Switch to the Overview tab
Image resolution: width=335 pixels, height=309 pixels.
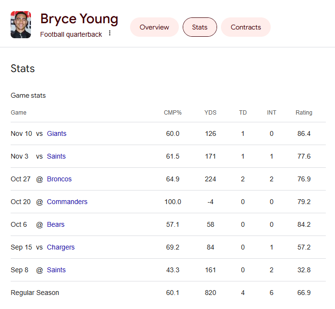click(x=154, y=27)
